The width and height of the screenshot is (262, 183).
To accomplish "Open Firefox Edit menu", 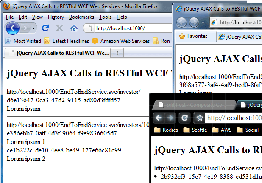I will (x=23, y=17).
